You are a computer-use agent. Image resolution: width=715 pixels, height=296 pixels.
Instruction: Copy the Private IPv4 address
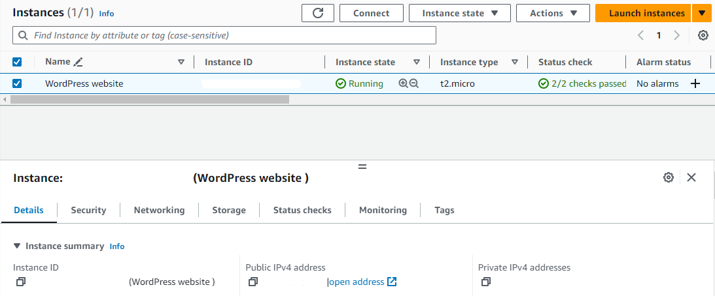click(x=485, y=282)
